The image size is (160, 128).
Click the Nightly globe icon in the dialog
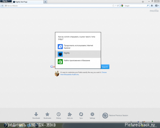[x=60, y=54]
